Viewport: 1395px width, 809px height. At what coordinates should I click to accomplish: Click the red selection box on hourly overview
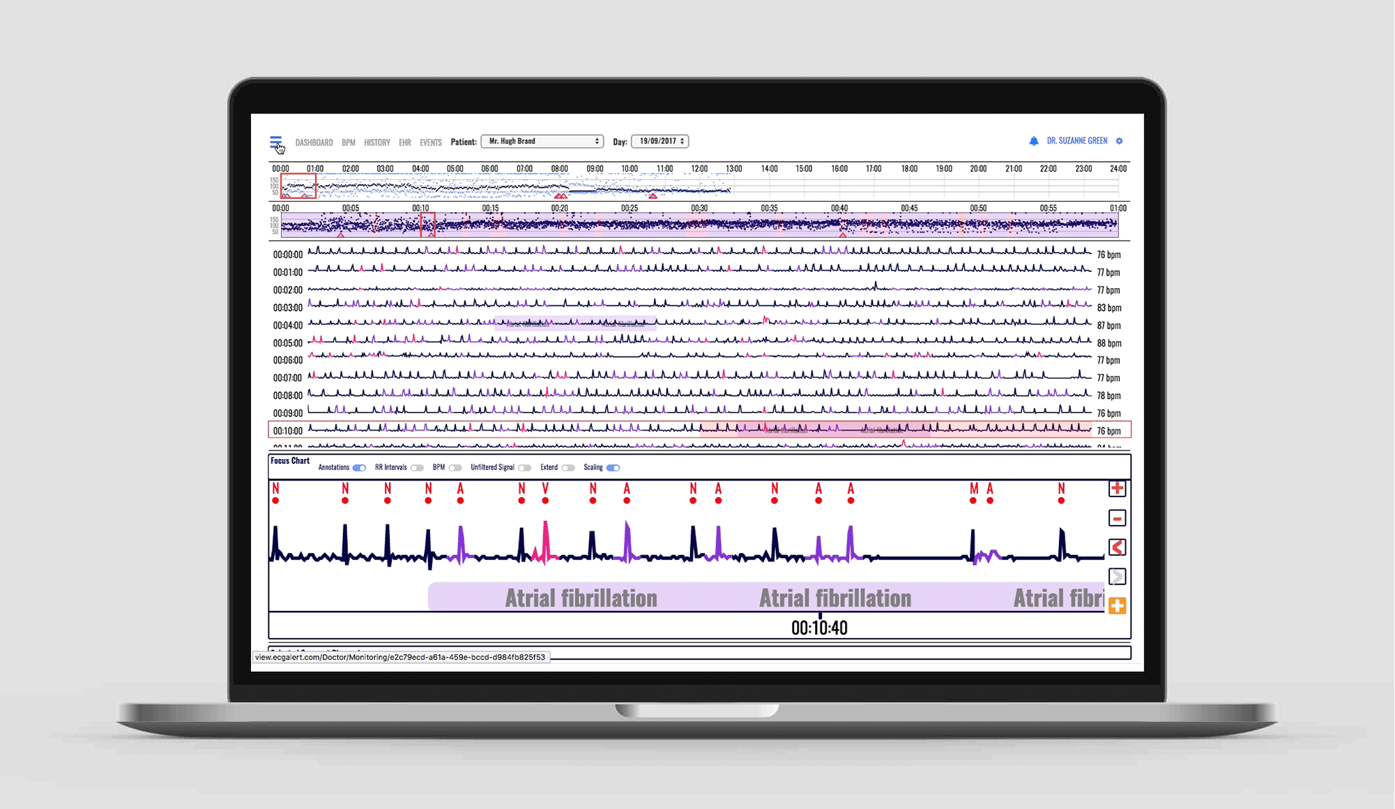(x=428, y=225)
